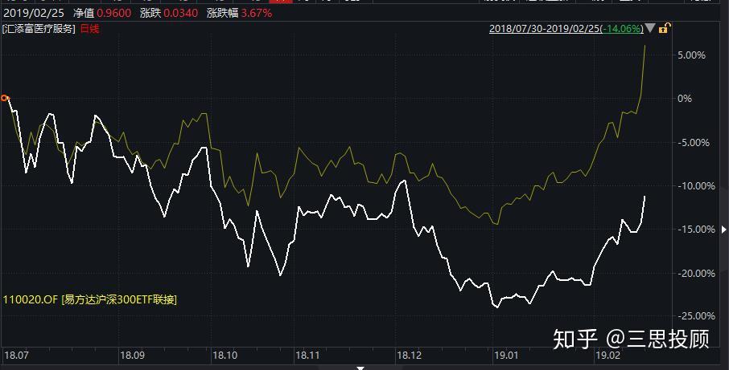
Task: Click the 19.02 time axis label
Action: coord(608,356)
